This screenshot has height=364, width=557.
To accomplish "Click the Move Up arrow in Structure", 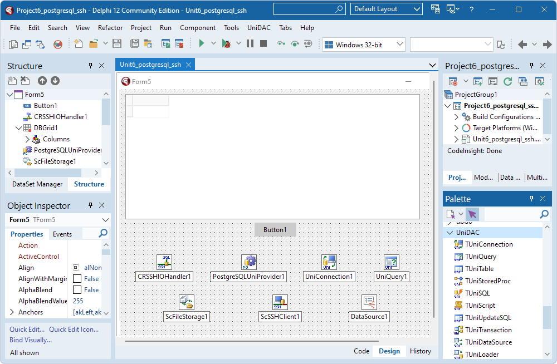I will (x=42, y=81).
